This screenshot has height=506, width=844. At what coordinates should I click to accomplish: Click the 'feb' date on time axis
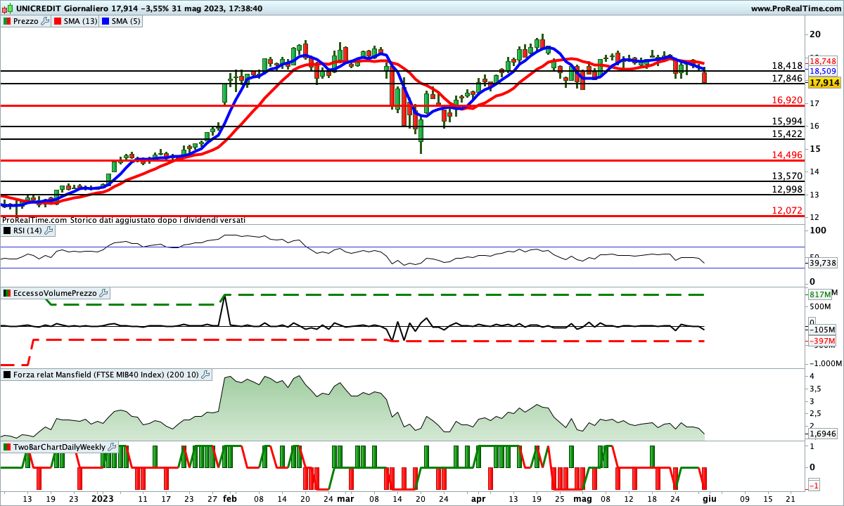coord(230,498)
